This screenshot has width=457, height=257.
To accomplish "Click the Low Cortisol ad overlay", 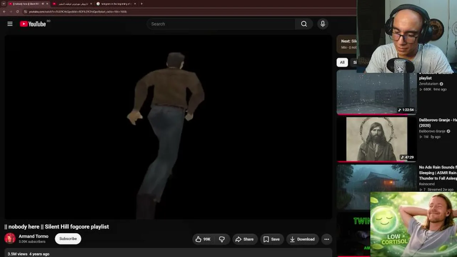I will click(413, 224).
